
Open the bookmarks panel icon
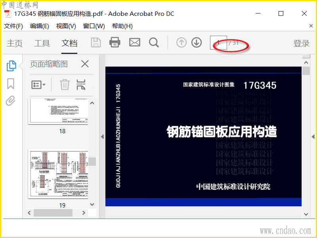click(x=11, y=84)
